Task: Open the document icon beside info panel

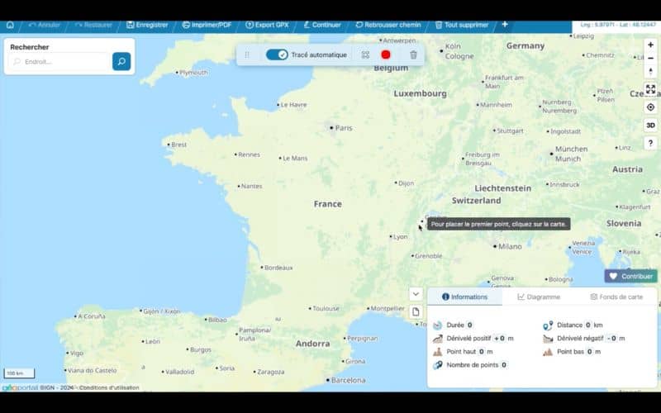Action: (x=416, y=311)
